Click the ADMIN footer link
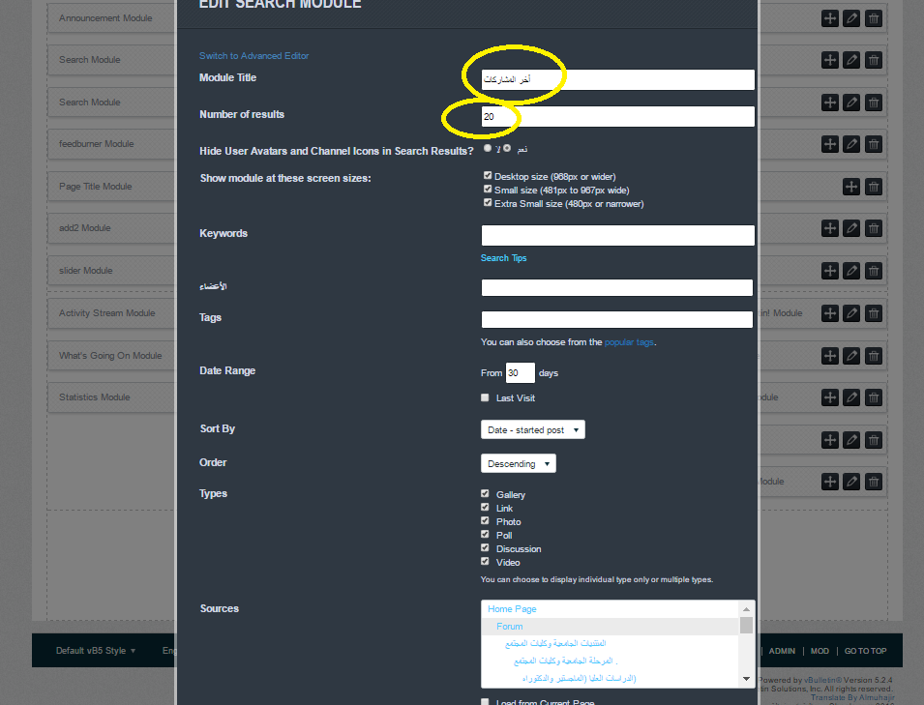 (782, 651)
